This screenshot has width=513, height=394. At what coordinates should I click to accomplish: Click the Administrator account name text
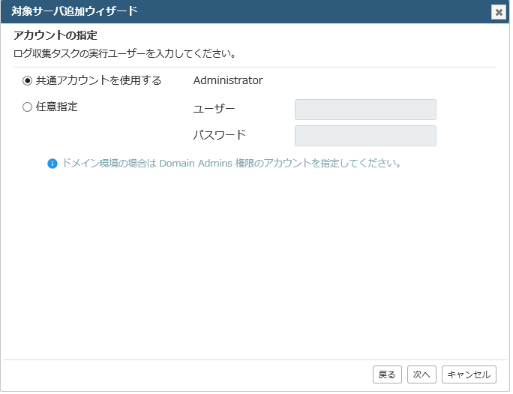(229, 80)
